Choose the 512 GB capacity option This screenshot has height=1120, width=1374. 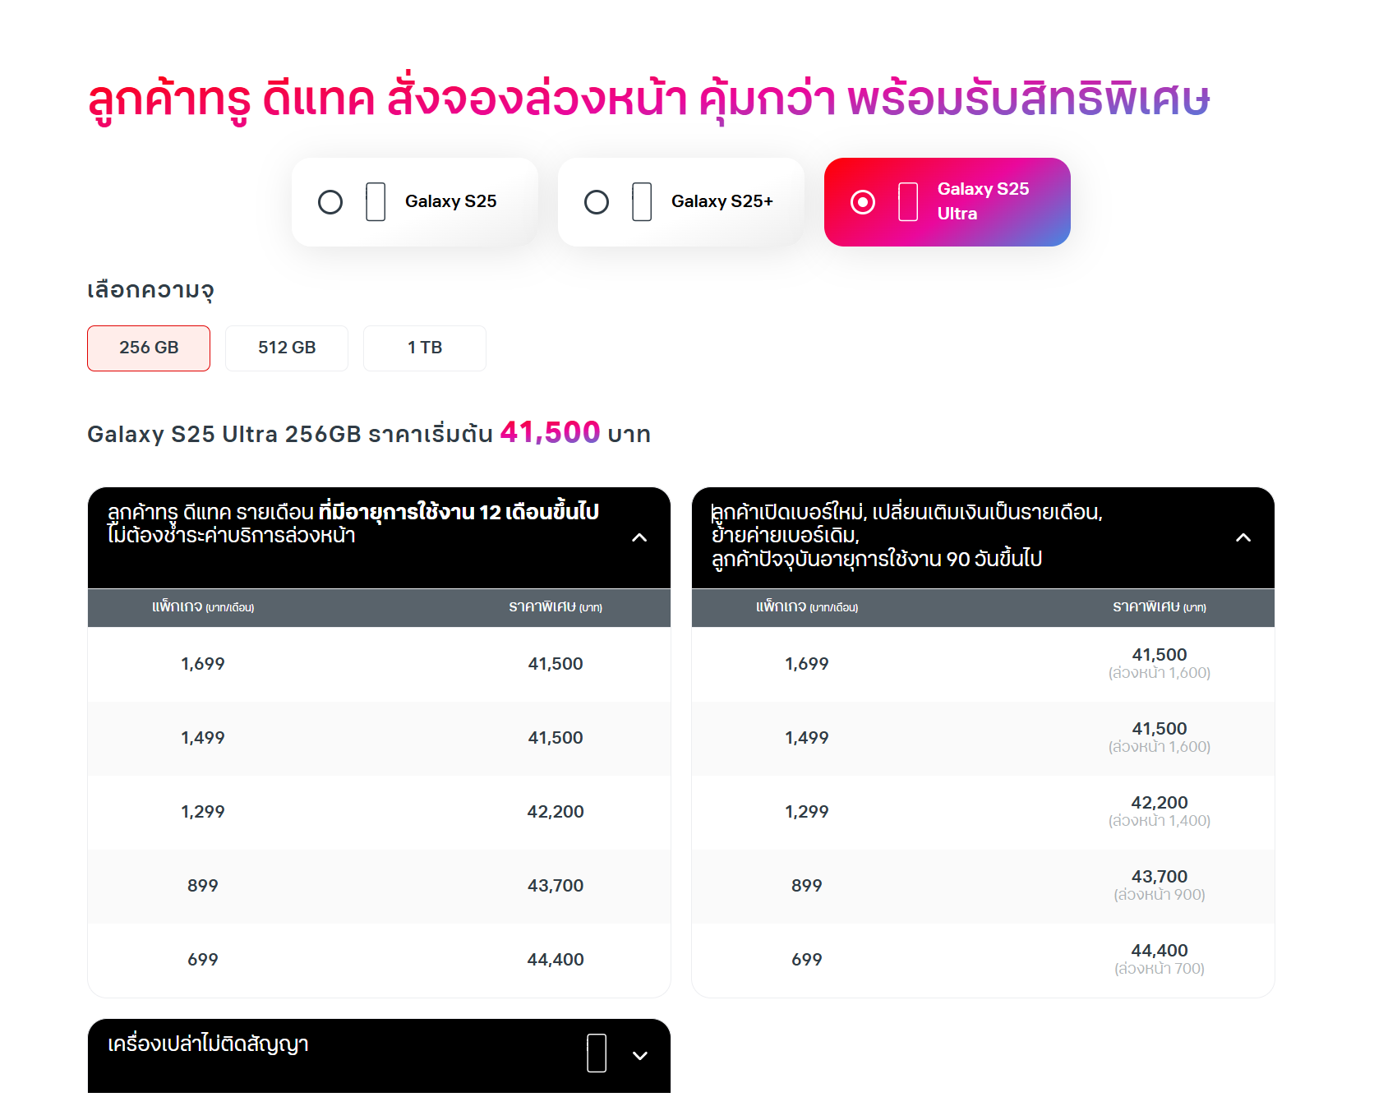pos(287,348)
